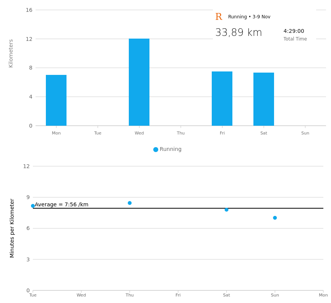Click the Fri label on pace chart
The image size is (331, 303).
(178, 295)
